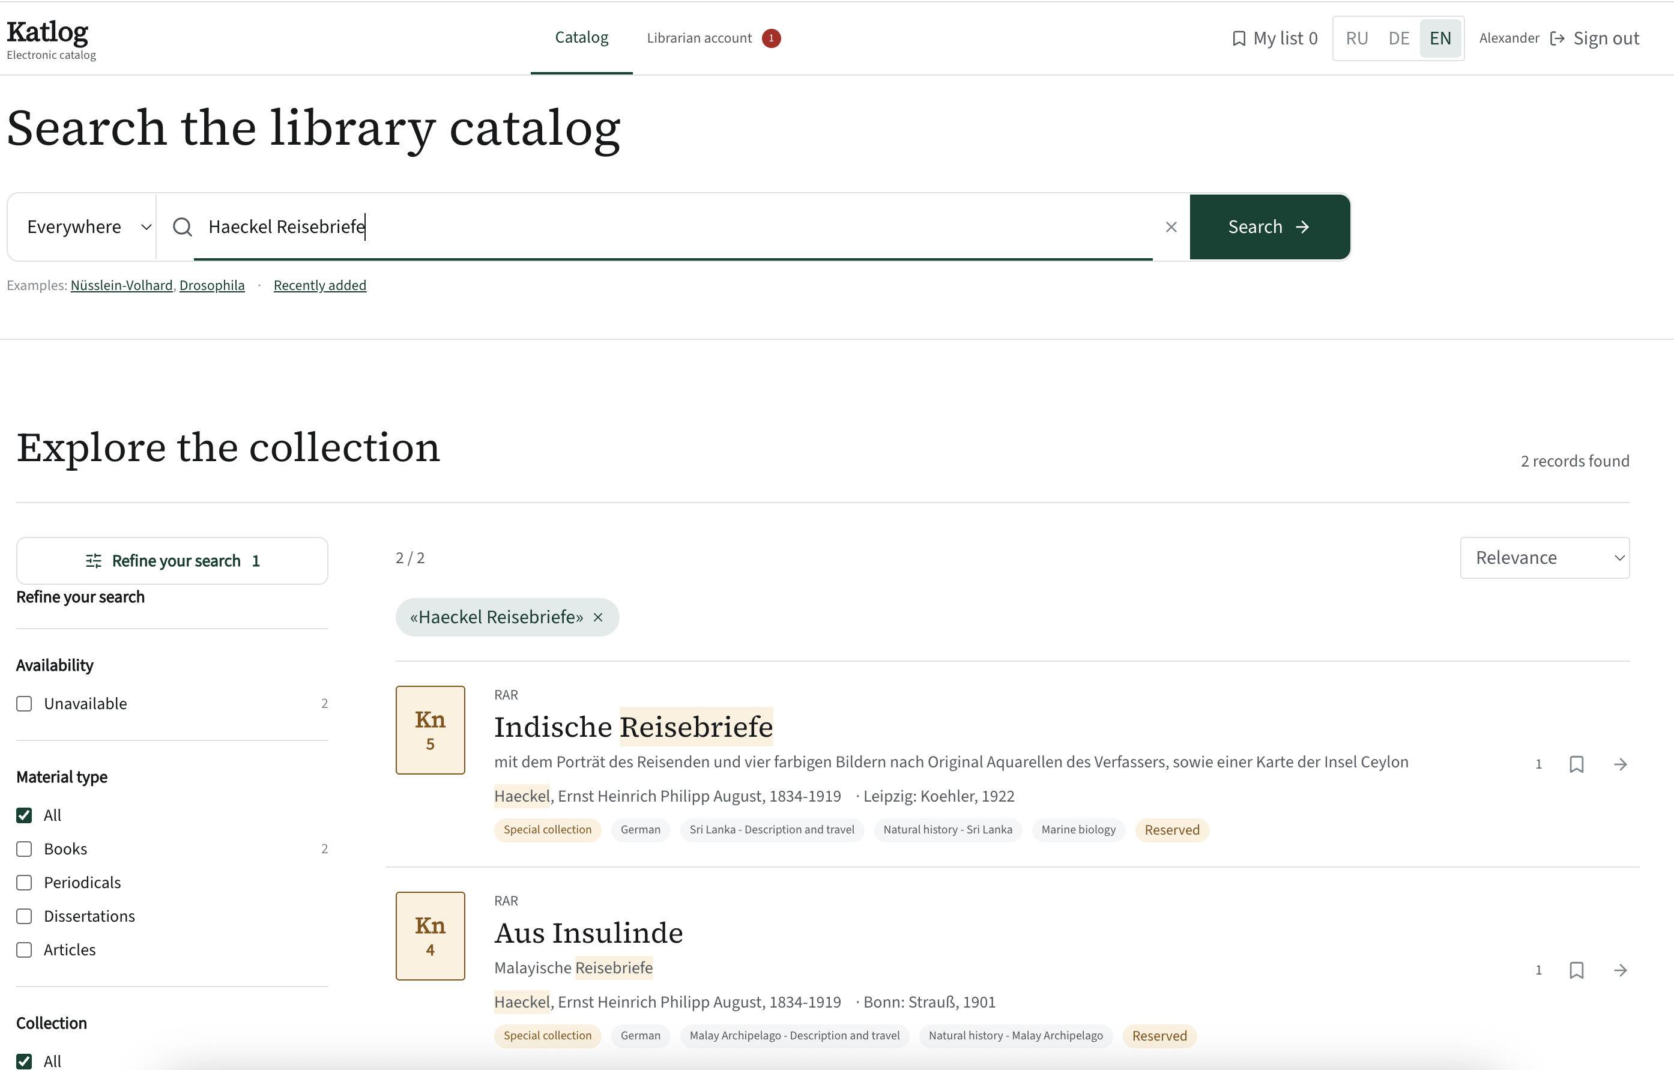Screen dimensions: 1674x1070
Task: Open the Nüsslein-Volhard example link
Action: pyautogui.click(x=122, y=285)
